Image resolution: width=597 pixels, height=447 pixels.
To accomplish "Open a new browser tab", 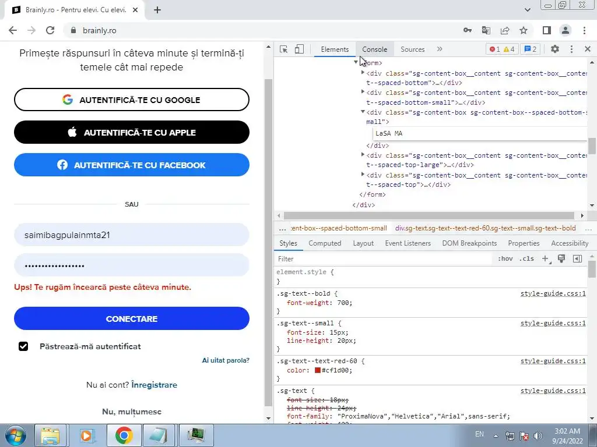I will pyautogui.click(x=157, y=10).
